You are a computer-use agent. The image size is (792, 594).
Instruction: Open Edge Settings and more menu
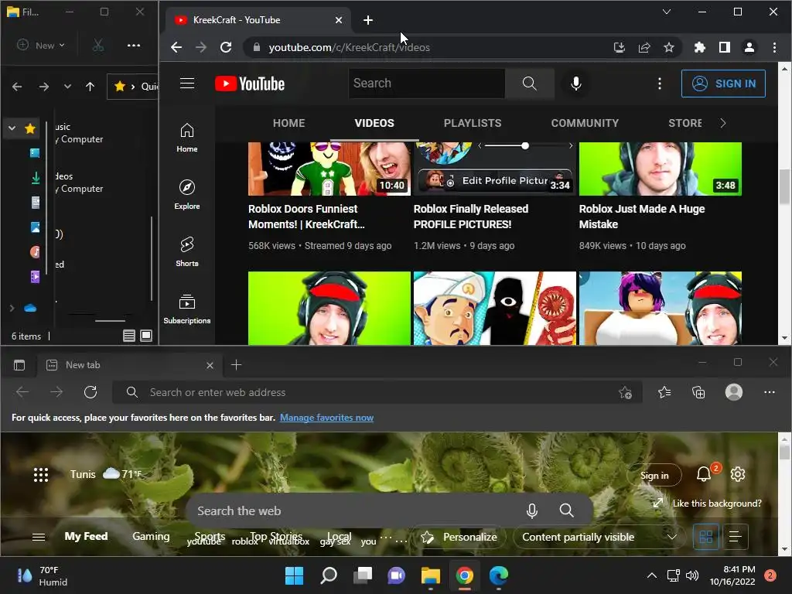tap(770, 392)
